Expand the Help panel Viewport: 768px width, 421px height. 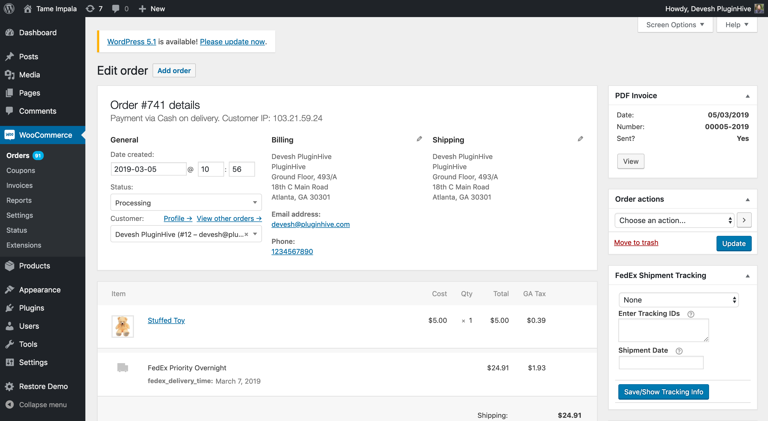click(x=737, y=25)
